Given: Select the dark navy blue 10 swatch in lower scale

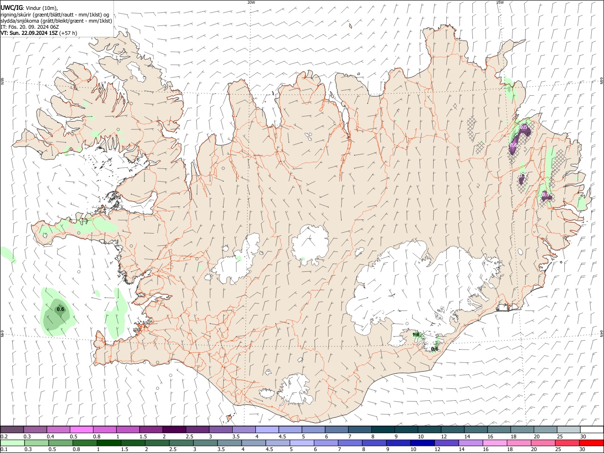Looking at the screenshot, I should click(x=422, y=443).
